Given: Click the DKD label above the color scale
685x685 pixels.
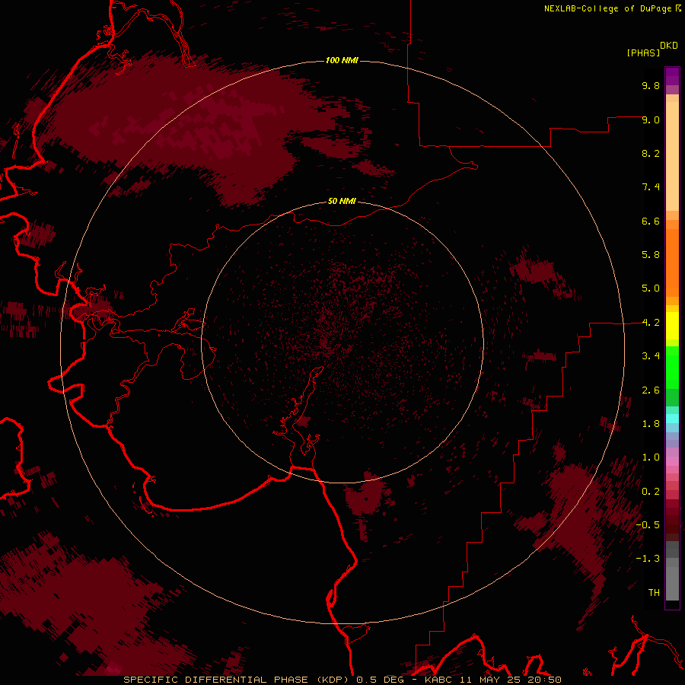Looking at the screenshot, I should (669, 46).
